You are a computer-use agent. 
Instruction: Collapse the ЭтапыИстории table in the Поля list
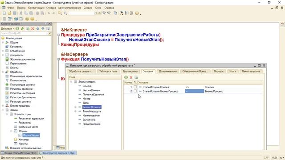pos(71,82)
